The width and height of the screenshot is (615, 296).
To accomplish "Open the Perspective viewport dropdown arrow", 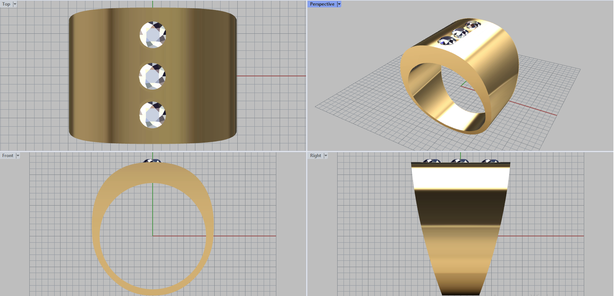I will [x=339, y=4].
